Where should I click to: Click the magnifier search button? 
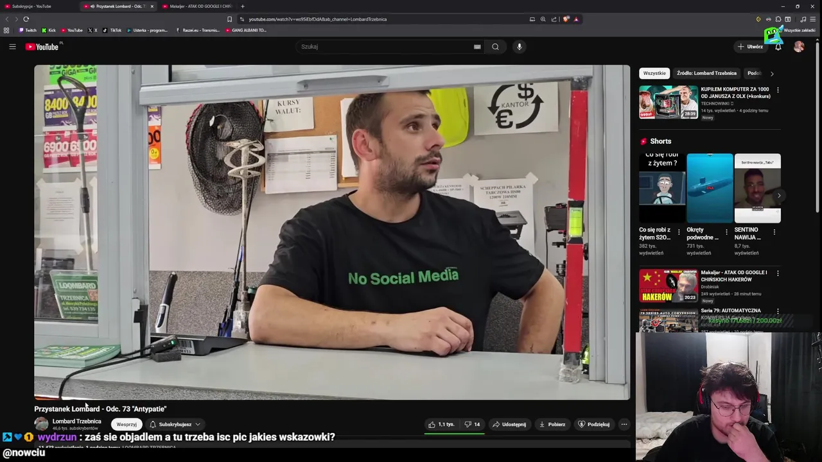[495, 46]
